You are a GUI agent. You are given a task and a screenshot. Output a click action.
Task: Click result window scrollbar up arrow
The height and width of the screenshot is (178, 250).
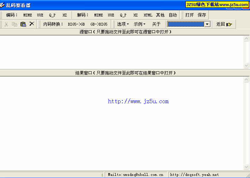(246, 80)
